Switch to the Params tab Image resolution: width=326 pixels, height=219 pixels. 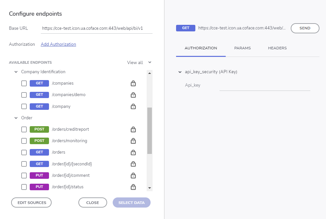coord(242,48)
